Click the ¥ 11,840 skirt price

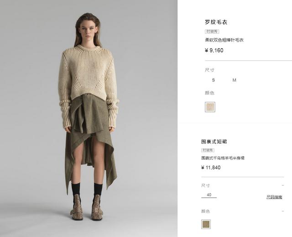(211, 168)
